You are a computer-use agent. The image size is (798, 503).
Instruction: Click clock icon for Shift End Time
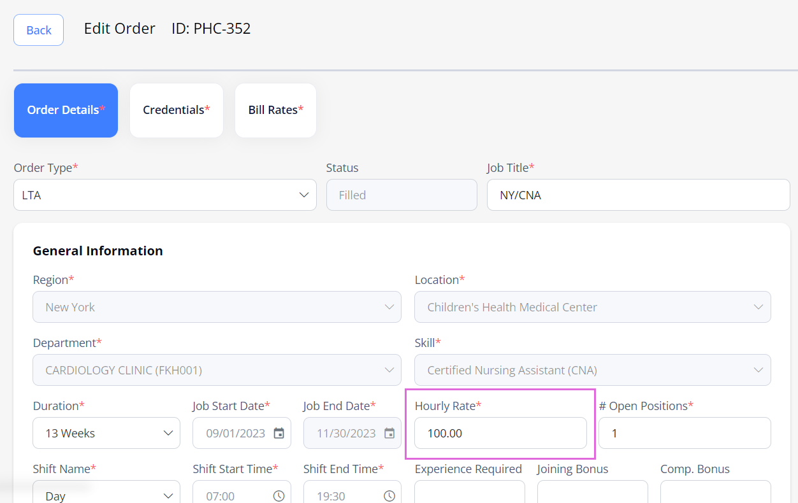[389, 496]
